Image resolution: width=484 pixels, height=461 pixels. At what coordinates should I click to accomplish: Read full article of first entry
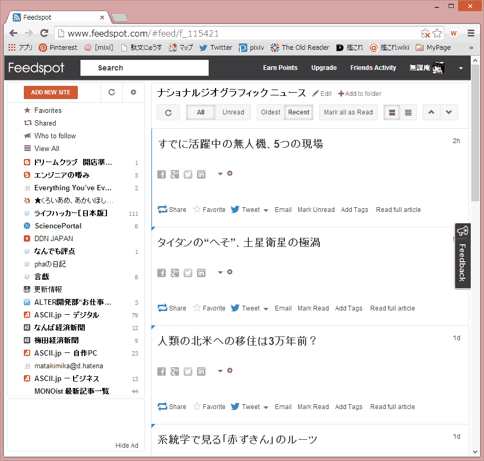tap(398, 210)
